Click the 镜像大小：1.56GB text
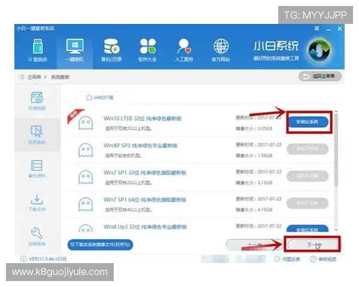359x287 pixels. (x=254, y=155)
